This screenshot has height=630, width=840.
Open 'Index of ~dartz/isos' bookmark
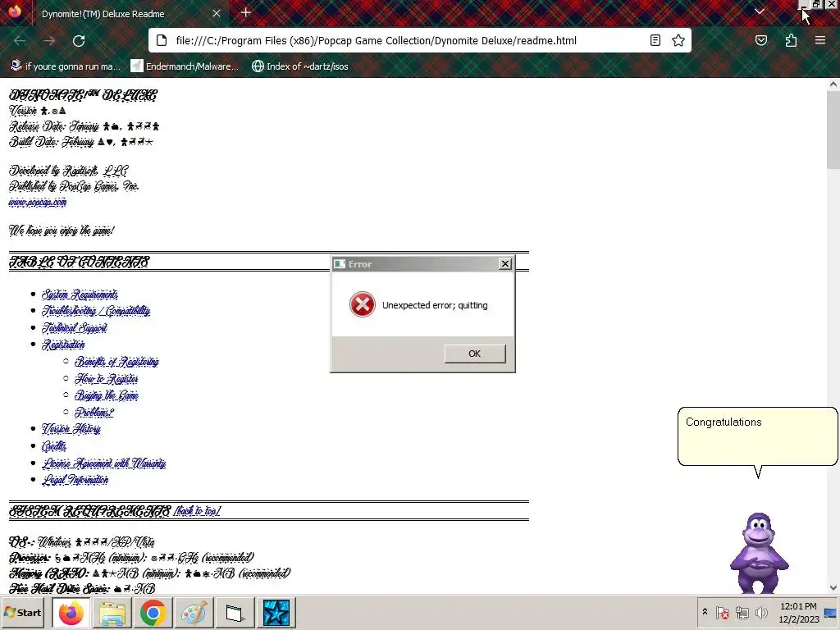[300, 66]
